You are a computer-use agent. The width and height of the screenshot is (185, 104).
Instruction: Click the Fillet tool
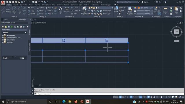click(x=48, y=11)
